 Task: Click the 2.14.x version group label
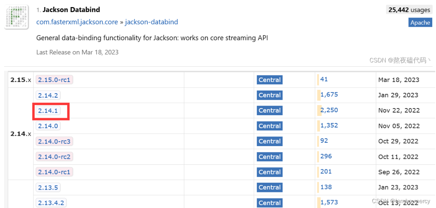point(21,134)
